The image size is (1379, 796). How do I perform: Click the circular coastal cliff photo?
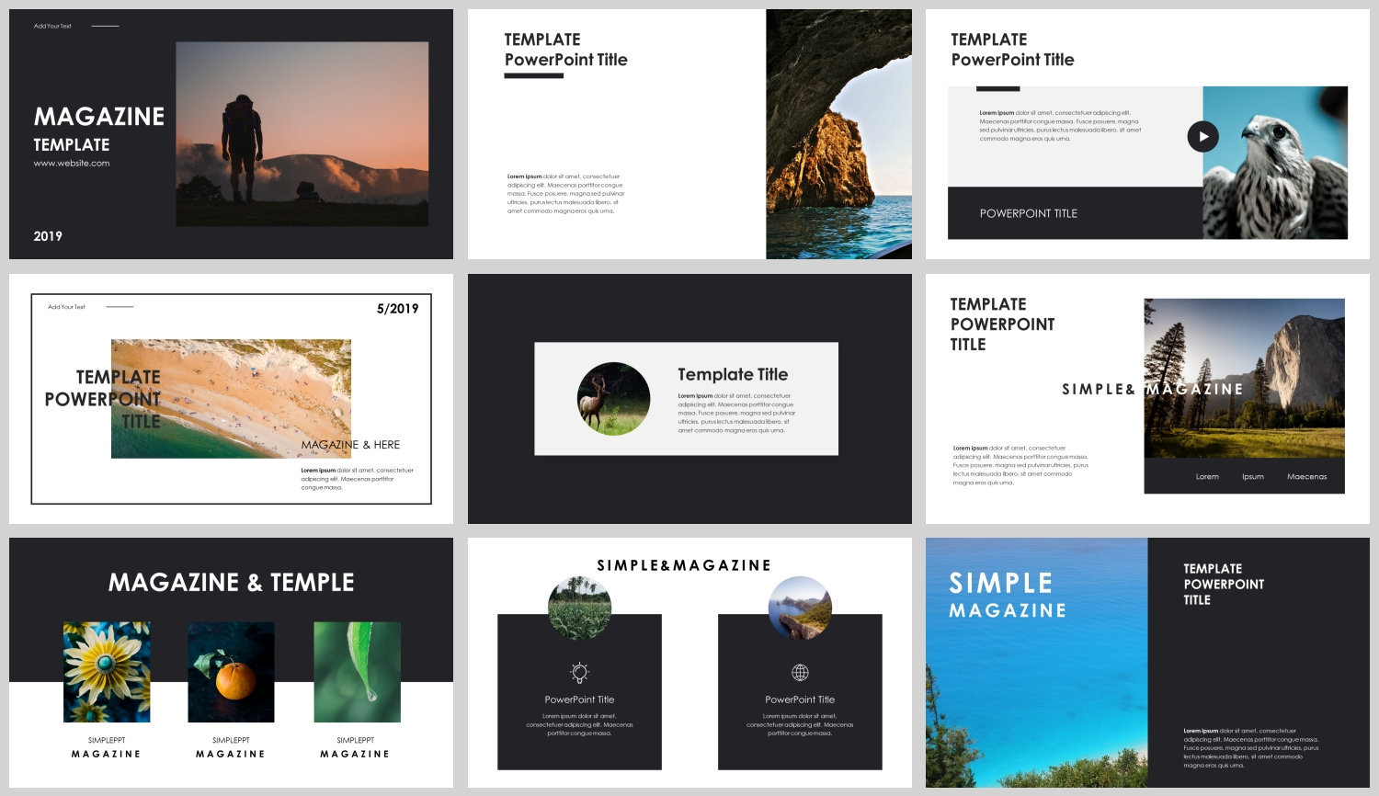800,608
